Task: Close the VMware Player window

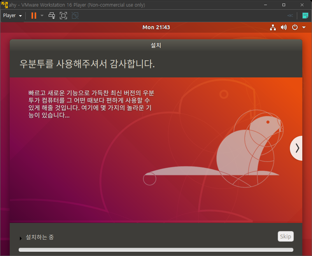Action: click(302, 5)
